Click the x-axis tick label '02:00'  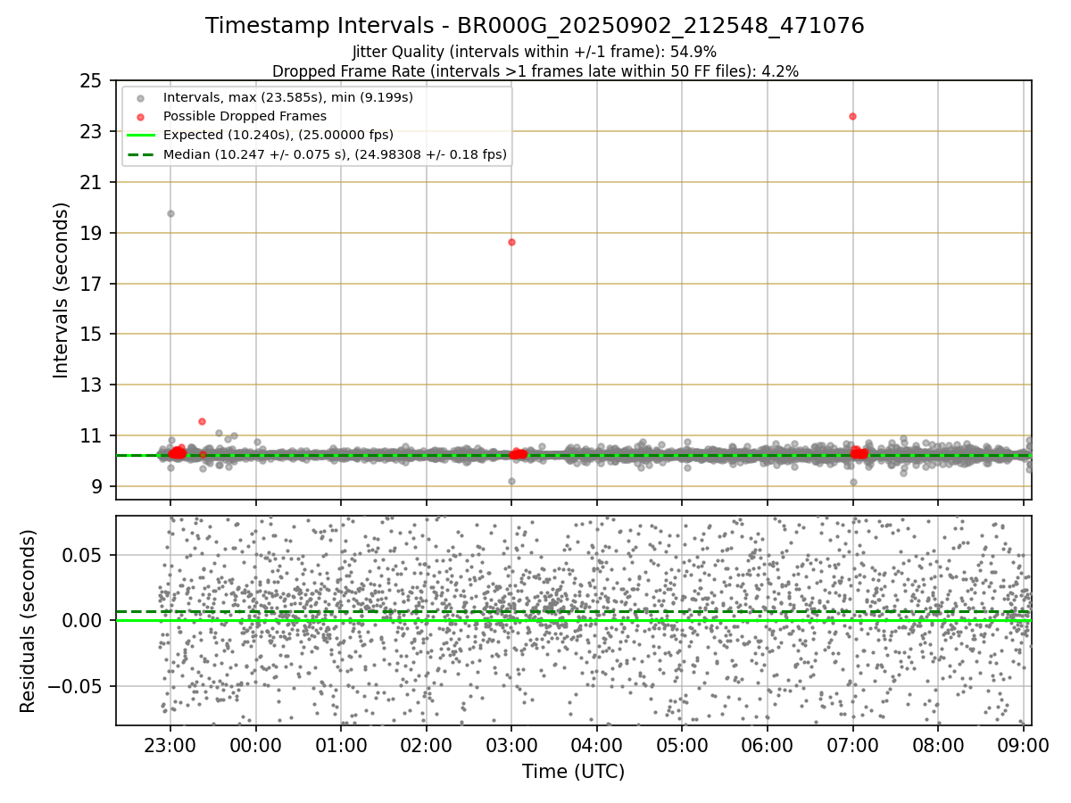426,745
